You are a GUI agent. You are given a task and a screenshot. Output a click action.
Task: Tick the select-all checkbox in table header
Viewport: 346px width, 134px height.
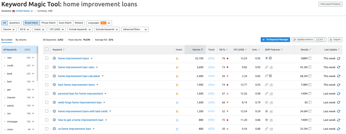(x=46, y=49)
